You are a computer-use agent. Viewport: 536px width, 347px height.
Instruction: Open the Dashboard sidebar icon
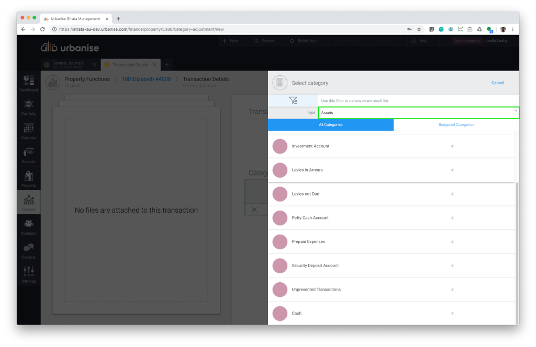(x=29, y=83)
